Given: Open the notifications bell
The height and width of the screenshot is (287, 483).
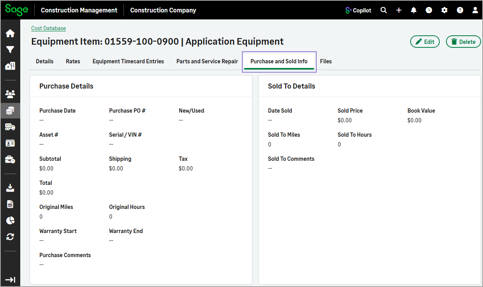Looking at the screenshot, I should coord(414,10).
